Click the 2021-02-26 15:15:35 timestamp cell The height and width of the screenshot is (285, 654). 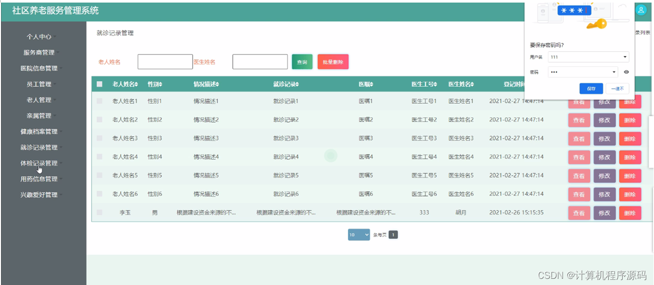click(x=516, y=212)
